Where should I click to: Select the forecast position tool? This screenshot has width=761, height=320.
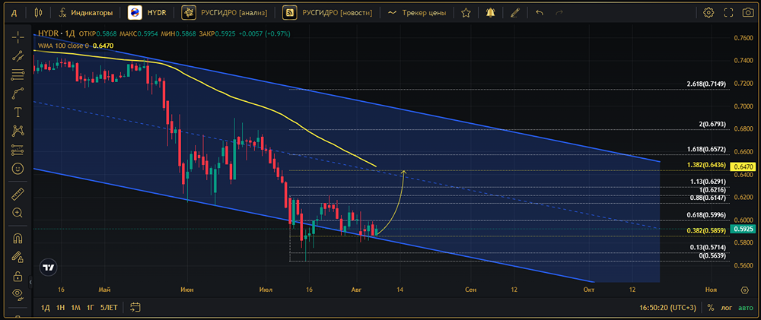(x=18, y=150)
